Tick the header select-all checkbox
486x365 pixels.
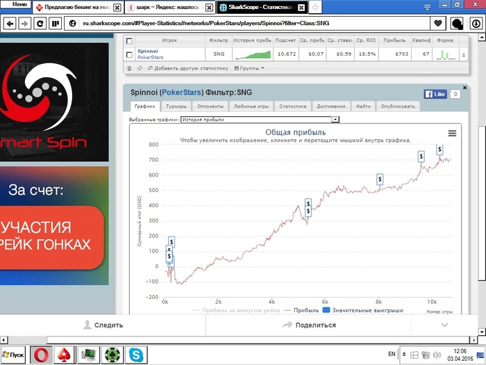(129, 41)
